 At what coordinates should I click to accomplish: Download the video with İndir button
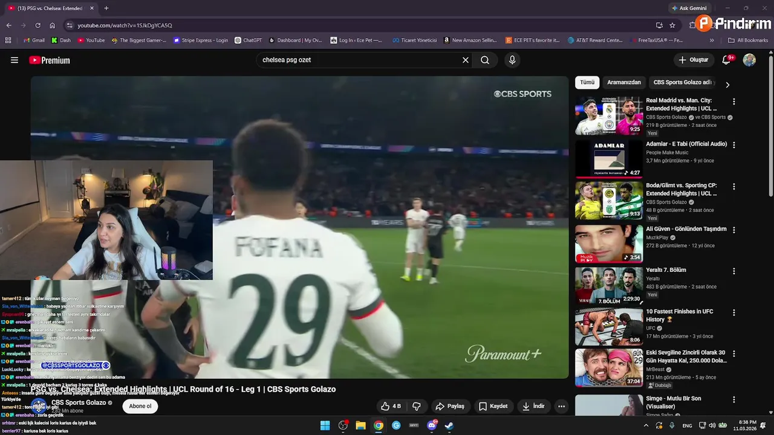tap(534, 406)
